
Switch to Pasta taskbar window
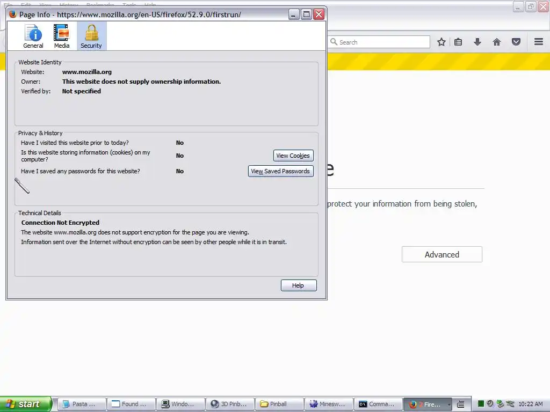pyautogui.click(x=82, y=404)
